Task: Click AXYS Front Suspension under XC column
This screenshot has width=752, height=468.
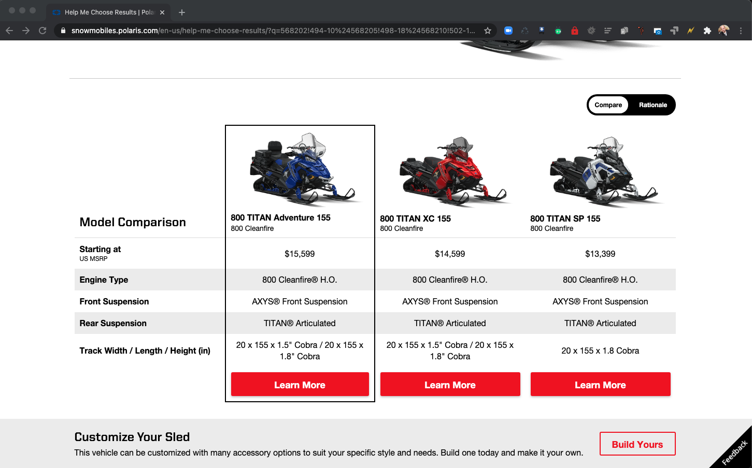Action: click(450, 302)
